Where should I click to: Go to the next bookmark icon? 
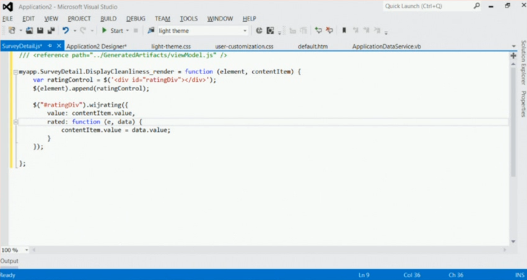[x=367, y=30]
